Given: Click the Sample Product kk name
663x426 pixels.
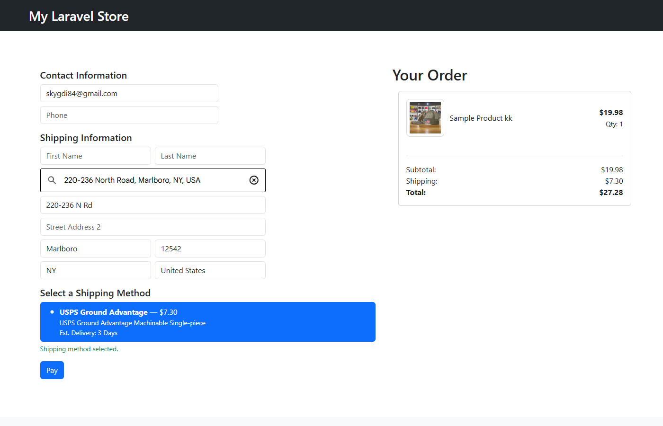Looking at the screenshot, I should pyautogui.click(x=481, y=118).
